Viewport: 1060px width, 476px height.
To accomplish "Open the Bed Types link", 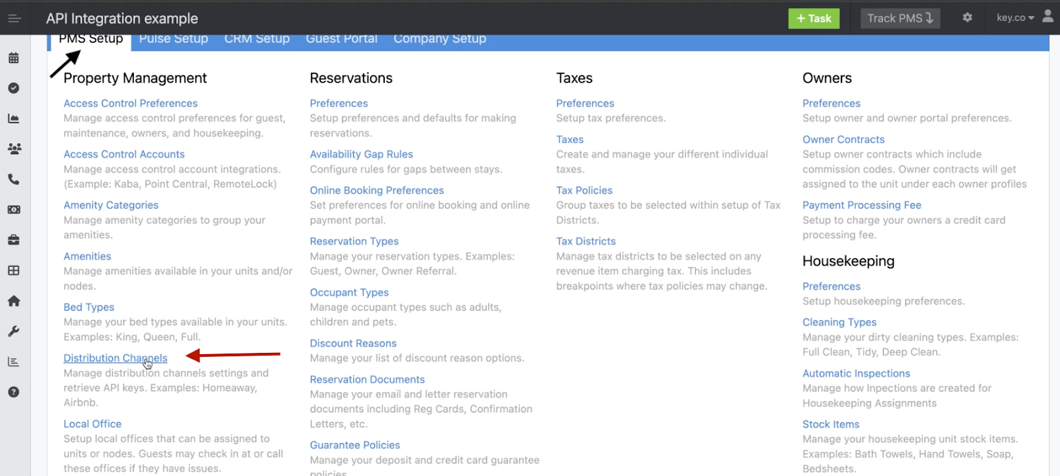I will tap(89, 307).
